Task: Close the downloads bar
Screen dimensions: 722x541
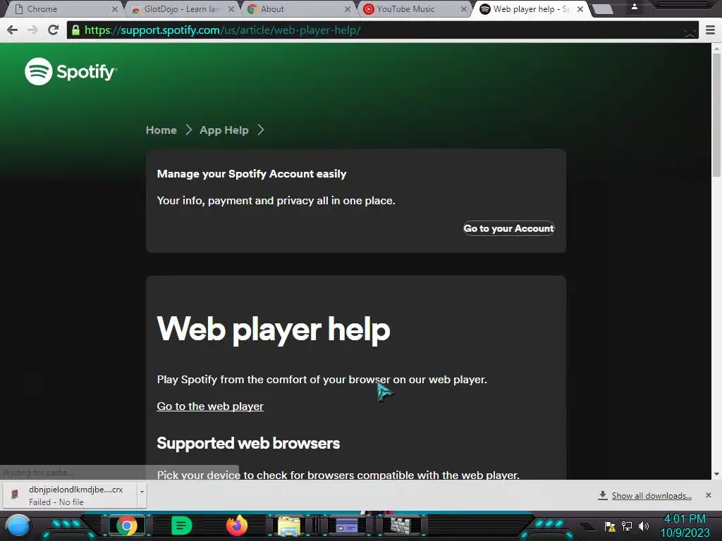Action: tap(708, 495)
